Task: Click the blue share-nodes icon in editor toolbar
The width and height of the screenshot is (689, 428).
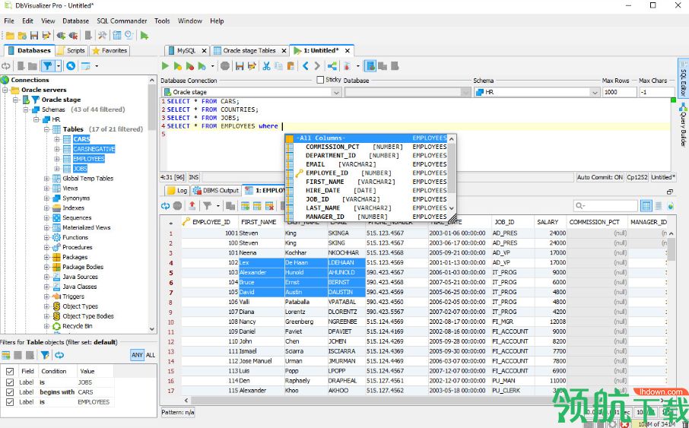Action: (332, 66)
